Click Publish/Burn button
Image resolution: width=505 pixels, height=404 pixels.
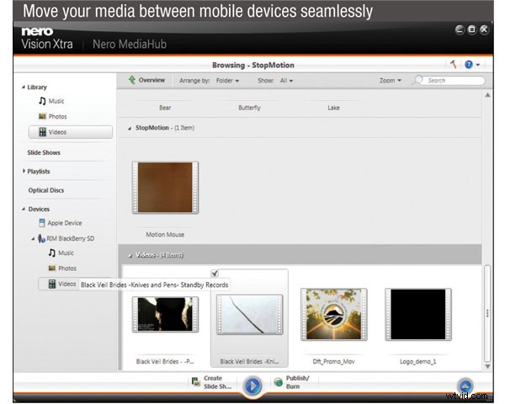click(292, 382)
